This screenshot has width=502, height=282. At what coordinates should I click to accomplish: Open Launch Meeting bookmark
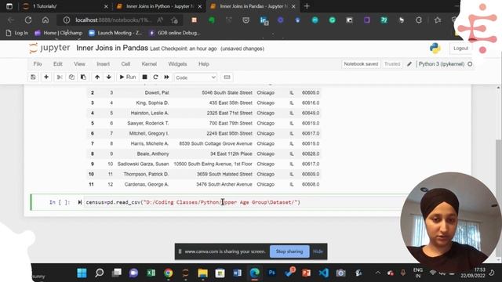115,33
